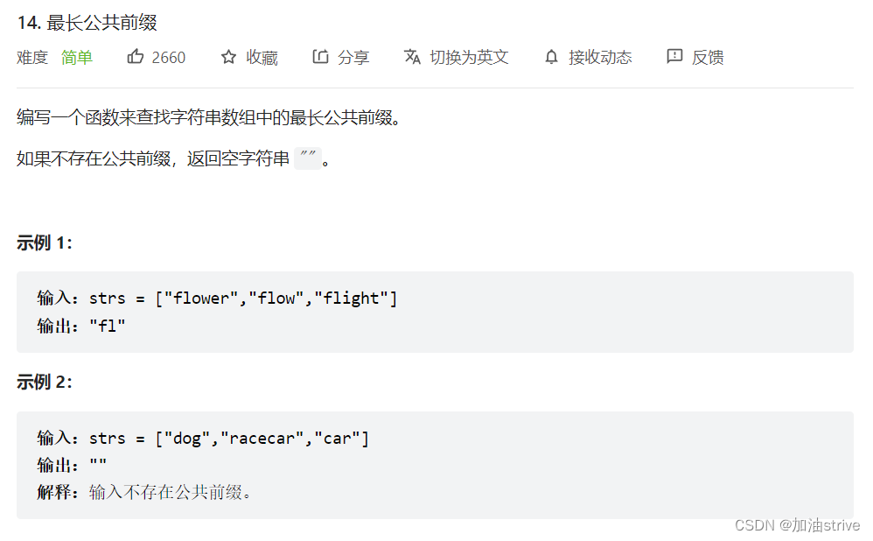Screen dimensions: 873x541
Task: Click the 简单 difficulty label
Action: click(76, 57)
